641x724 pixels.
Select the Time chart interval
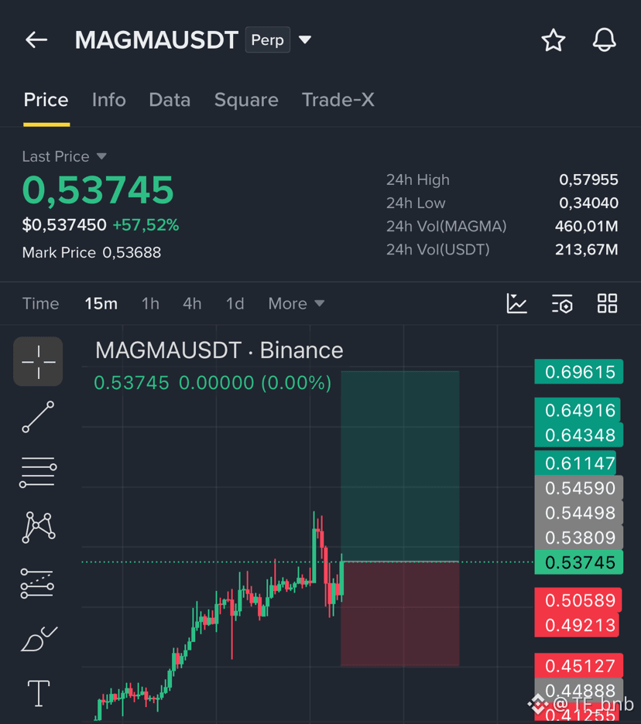pyautogui.click(x=41, y=304)
